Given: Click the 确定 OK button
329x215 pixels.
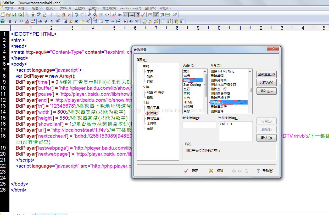Looking at the screenshot, I should [191, 171].
